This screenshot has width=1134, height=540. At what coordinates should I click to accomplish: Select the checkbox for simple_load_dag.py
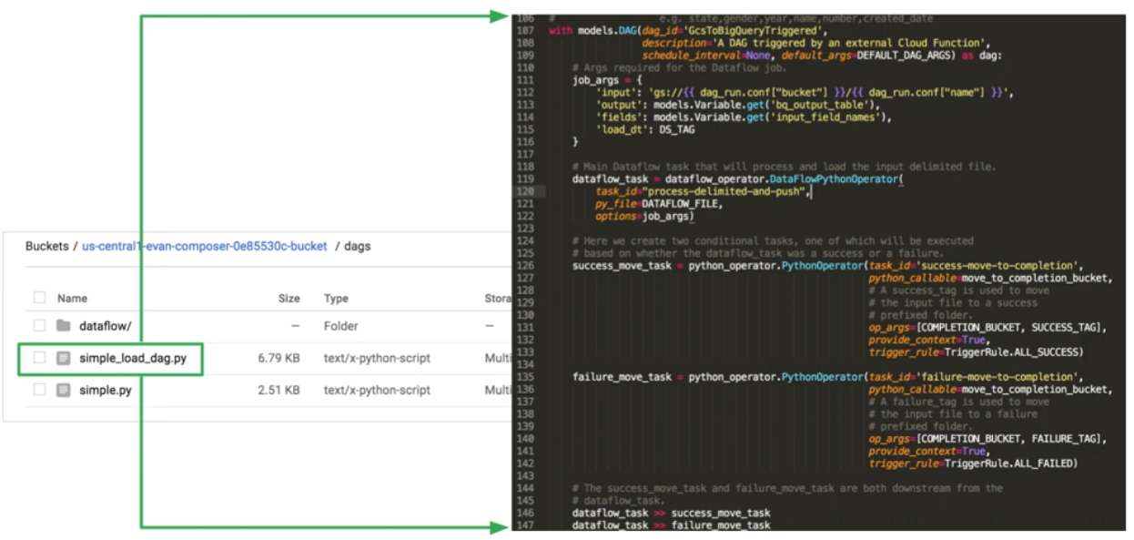pyautogui.click(x=37, y=358)
